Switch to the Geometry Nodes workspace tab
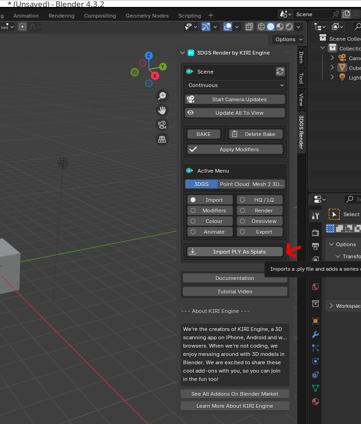The width and height of the screenshot is (361, 424). click(x=147, y=16)
